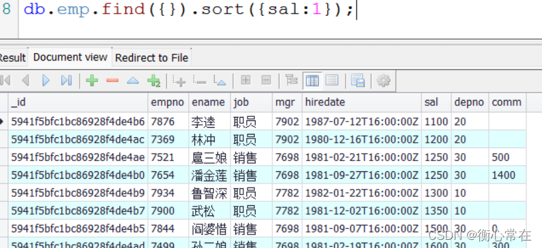Open the Result tab
Image resolution: width=542 pixels, height=248 pixels.
(x=13, y=58)
